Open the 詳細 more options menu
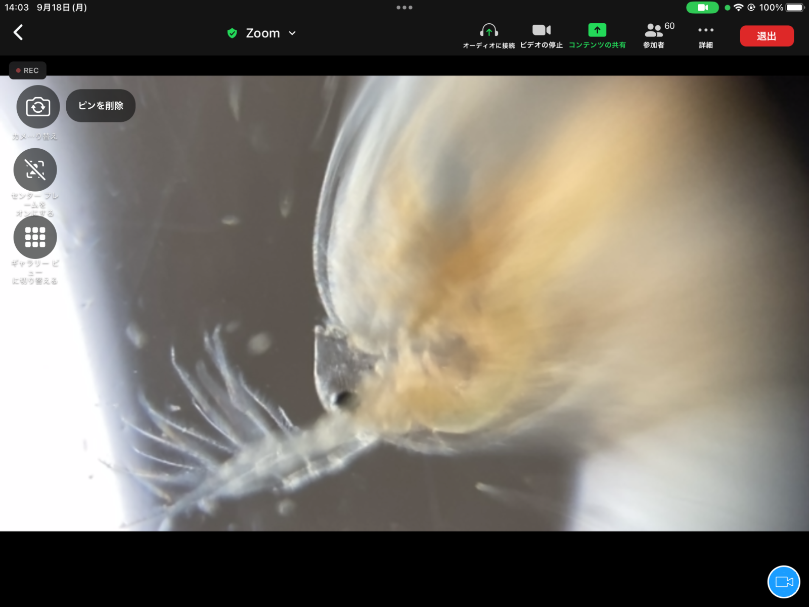This screenshot has width=809, height=607. pyautogui.click(x=706, y=35)
